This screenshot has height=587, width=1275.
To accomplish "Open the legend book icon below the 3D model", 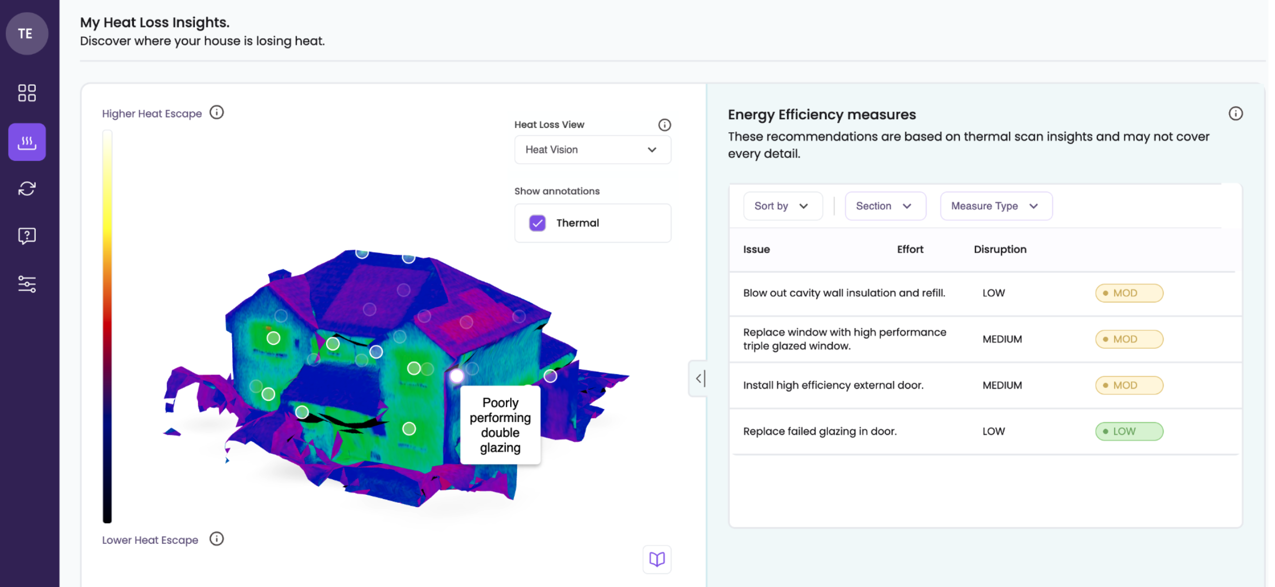I will point(656,559).
